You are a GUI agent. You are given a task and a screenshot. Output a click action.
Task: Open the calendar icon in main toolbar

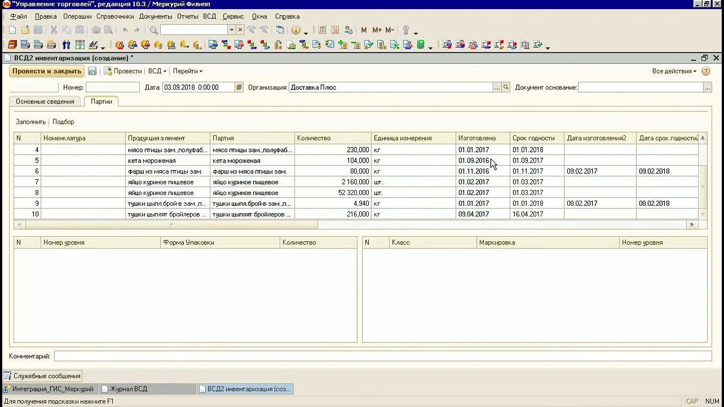(335, 30)
